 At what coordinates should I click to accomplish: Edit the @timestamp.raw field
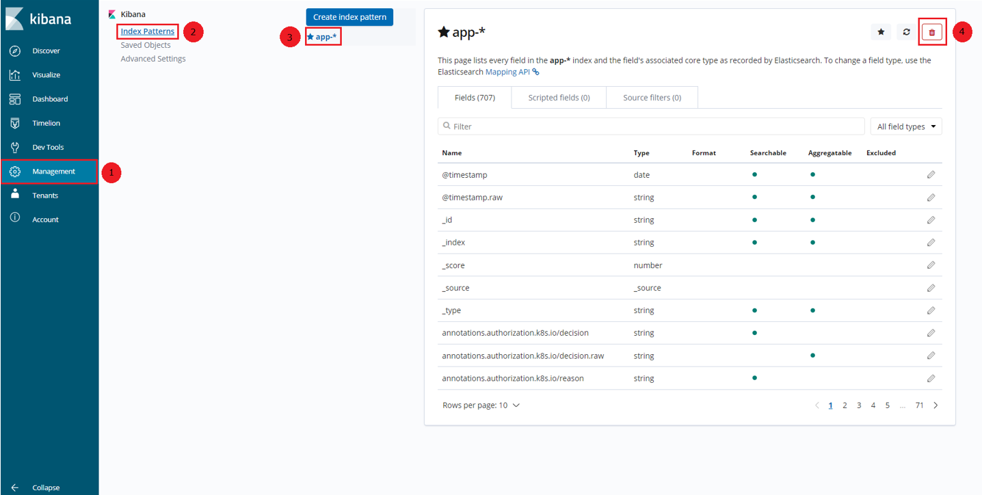pyautogui.click(x=931, y=198)
